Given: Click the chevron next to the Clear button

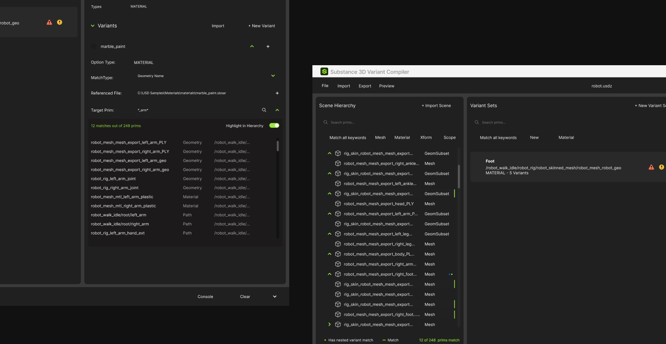Looking at the screenshot, I should point(275,297).
